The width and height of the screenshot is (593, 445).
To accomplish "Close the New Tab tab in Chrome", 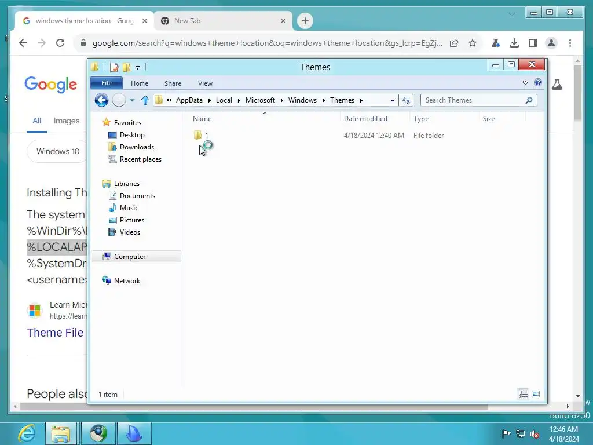I will click(x=283, y=21).
